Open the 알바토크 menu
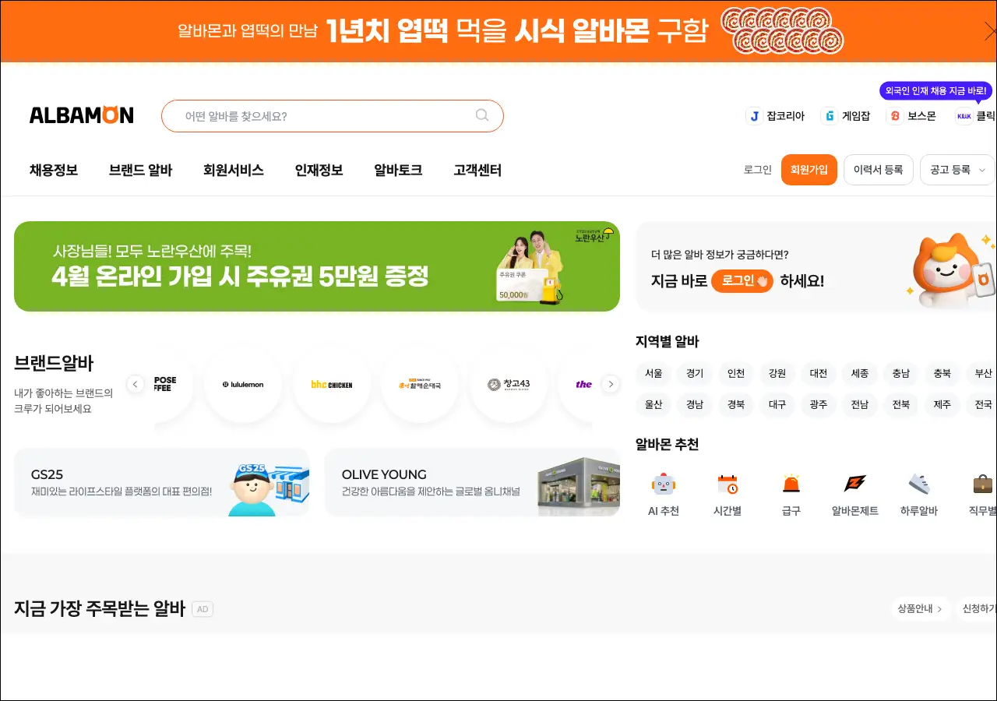 (x=398, y=170)
